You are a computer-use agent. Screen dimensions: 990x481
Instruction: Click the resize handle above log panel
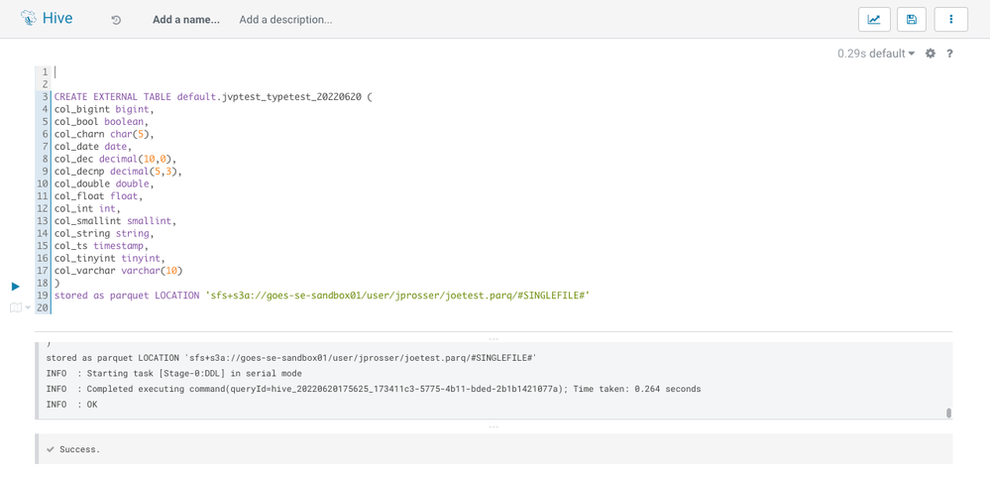coord(494,339)
